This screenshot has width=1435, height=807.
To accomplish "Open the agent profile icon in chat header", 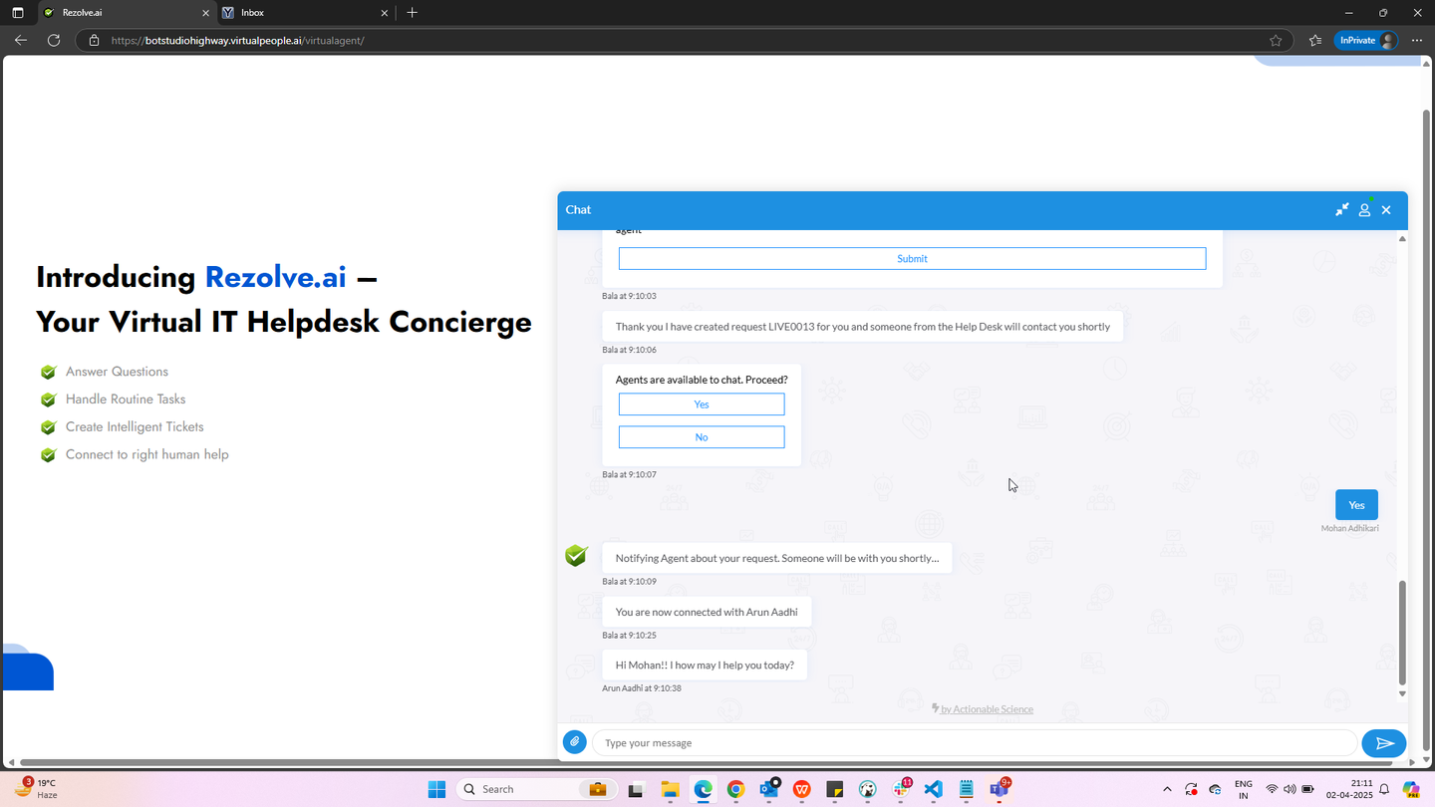I will (x=1364, y=209).
